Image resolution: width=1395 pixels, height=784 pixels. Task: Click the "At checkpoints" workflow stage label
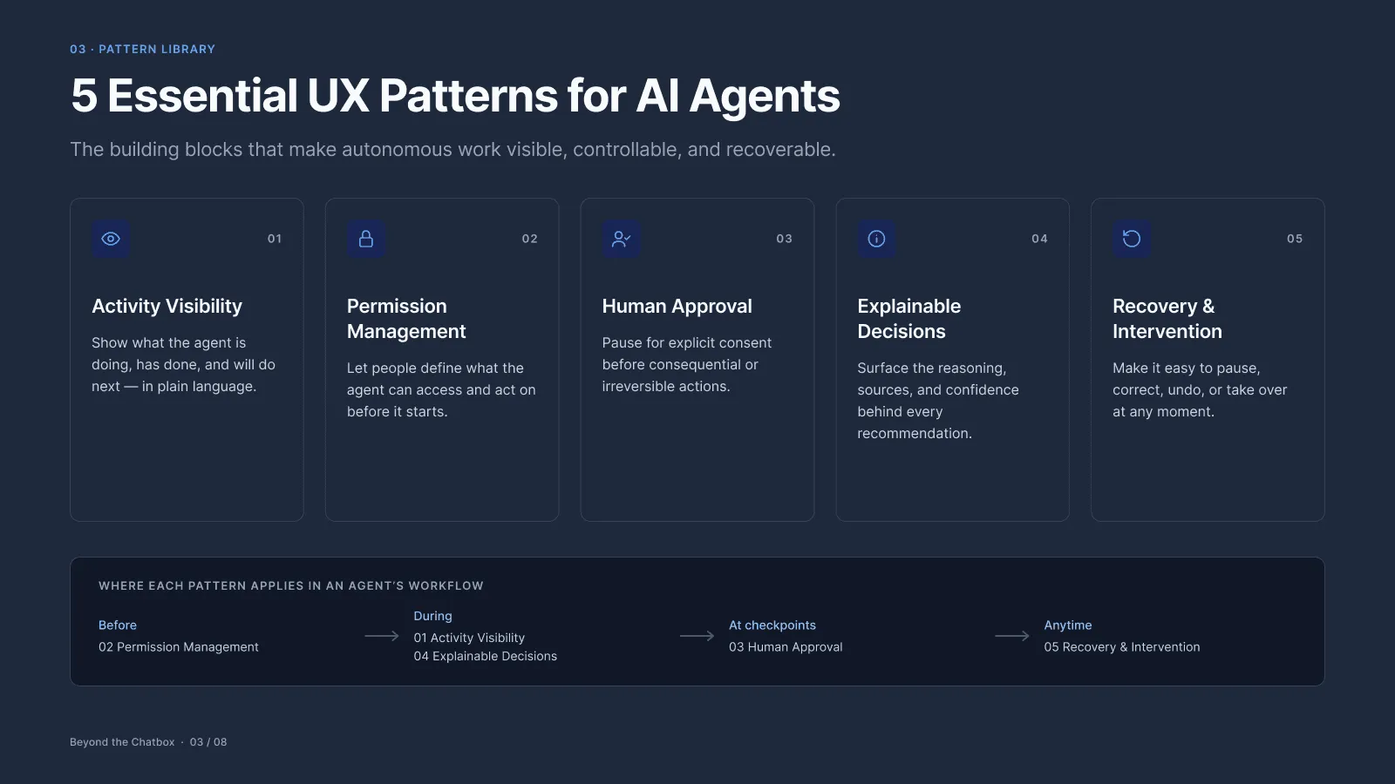tap(772, 625)
